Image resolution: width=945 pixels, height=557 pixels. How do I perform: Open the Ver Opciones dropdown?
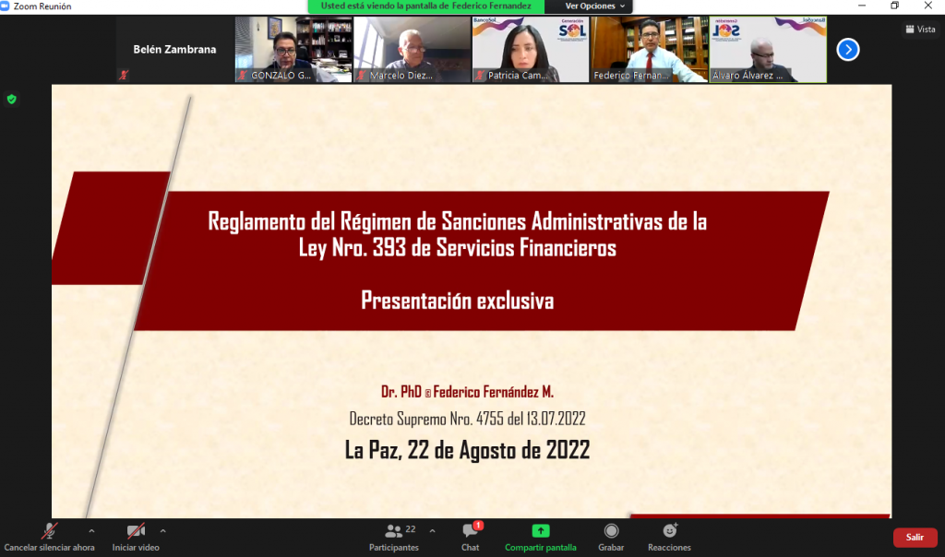coord(595,6)
